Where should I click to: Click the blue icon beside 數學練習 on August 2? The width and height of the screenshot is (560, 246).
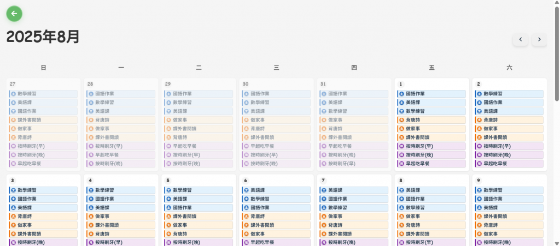(x=479, y=94)
